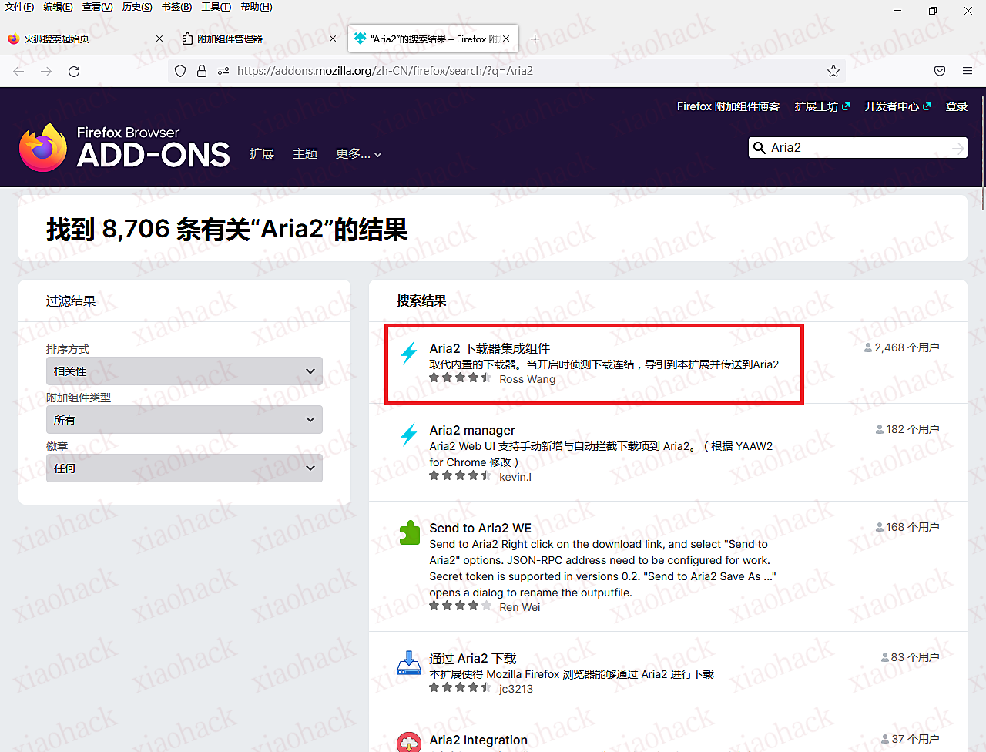
Task: Go to the 主题 section
Action: [305, 154]
